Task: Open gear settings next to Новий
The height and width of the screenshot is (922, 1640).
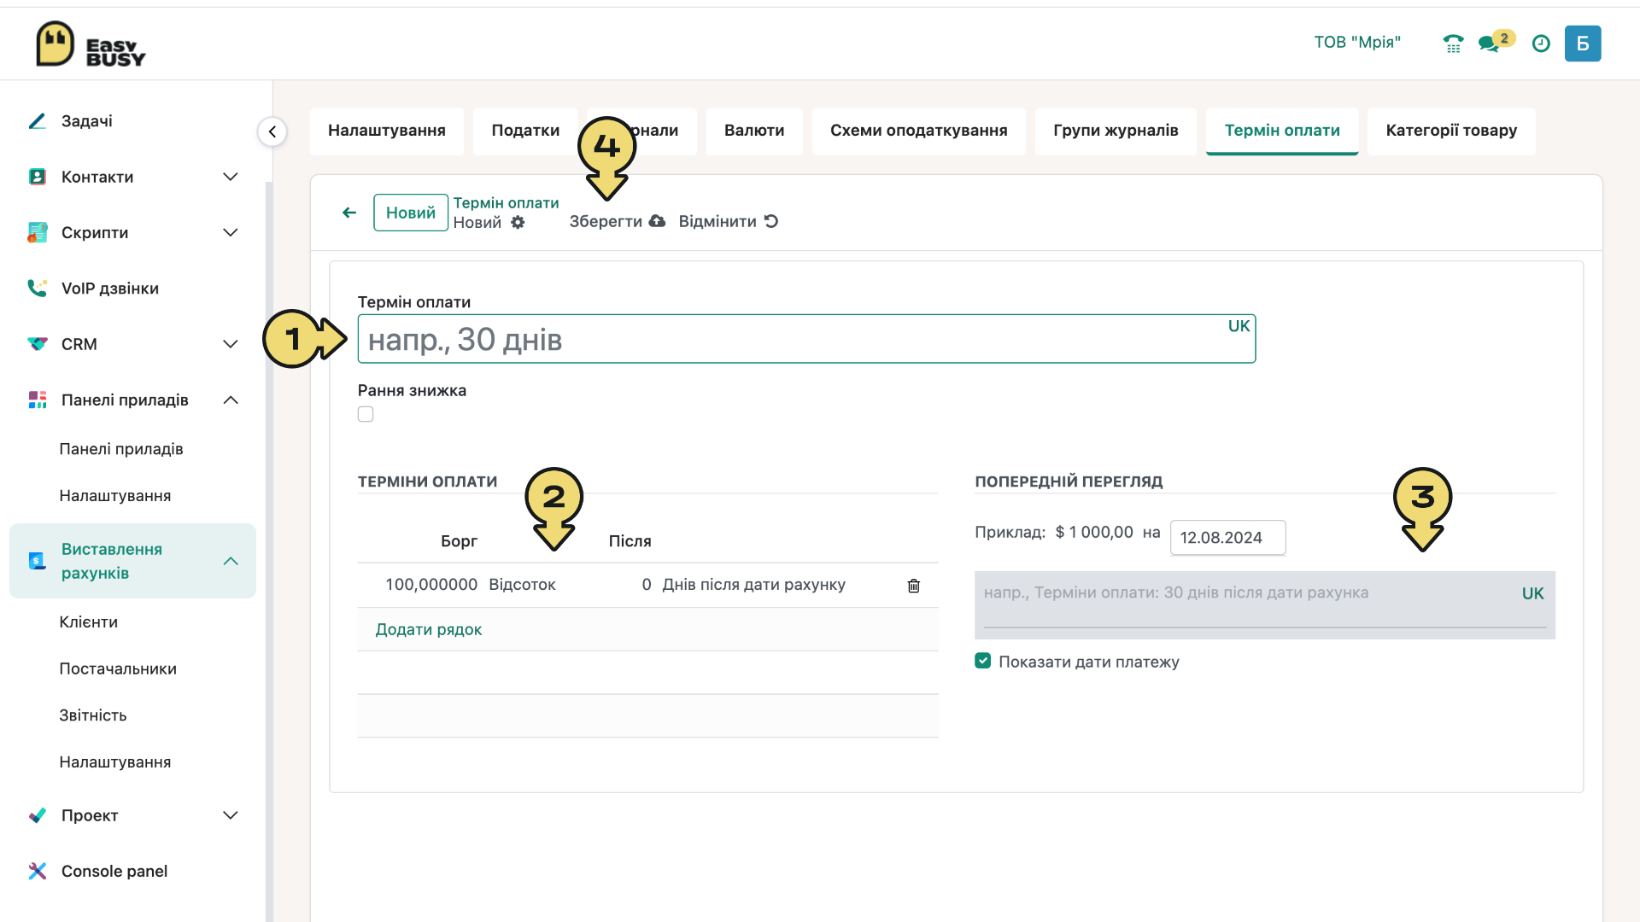Action: coord(518,222)
